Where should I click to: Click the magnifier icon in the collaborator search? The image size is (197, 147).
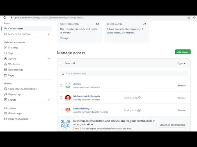tap(63, 74)
